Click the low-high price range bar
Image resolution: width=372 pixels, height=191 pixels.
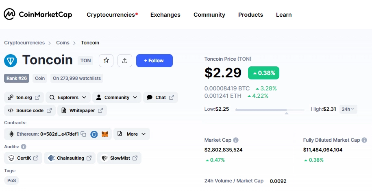(x=270, y=110)
